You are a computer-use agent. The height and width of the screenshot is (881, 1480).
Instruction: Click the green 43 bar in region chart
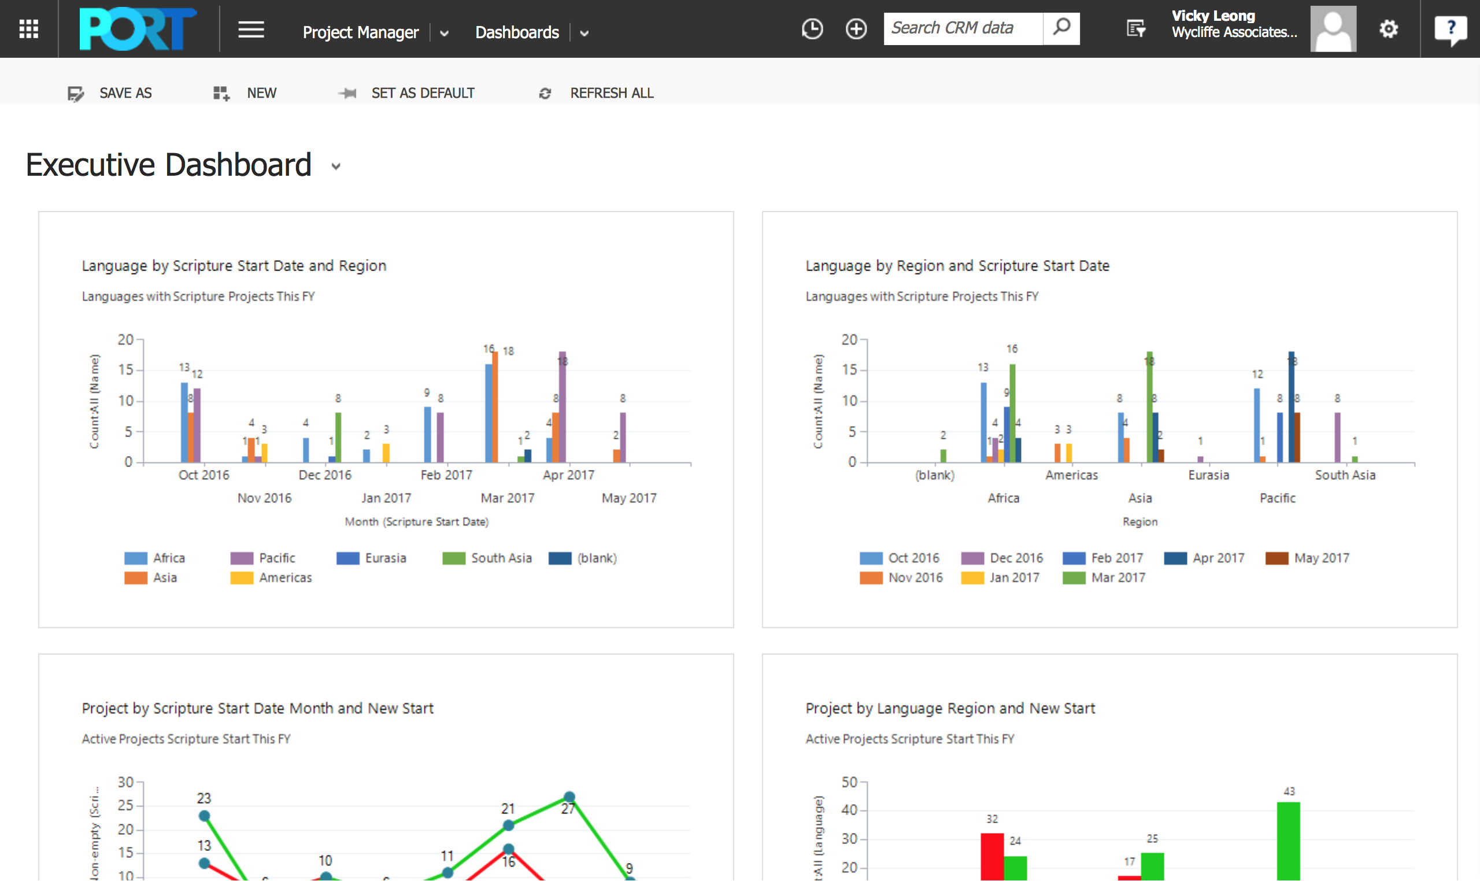pos(1288,841)
